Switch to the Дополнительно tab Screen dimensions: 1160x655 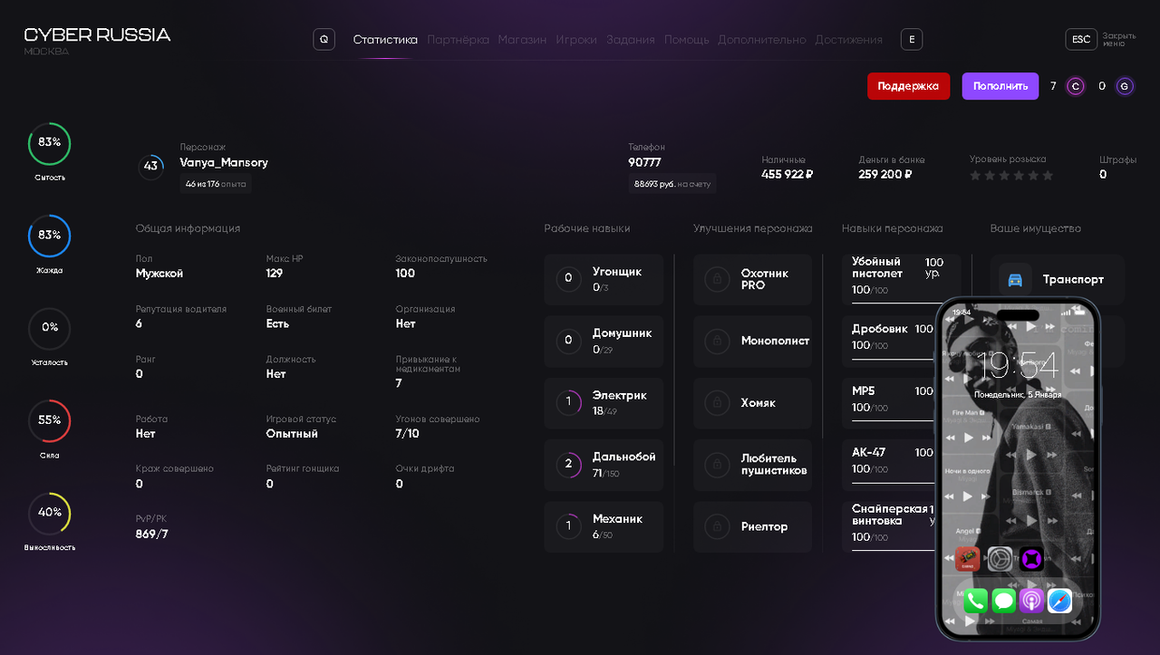762,40
